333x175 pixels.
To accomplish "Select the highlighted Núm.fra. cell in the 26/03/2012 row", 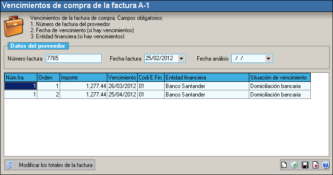I will 21,86.
